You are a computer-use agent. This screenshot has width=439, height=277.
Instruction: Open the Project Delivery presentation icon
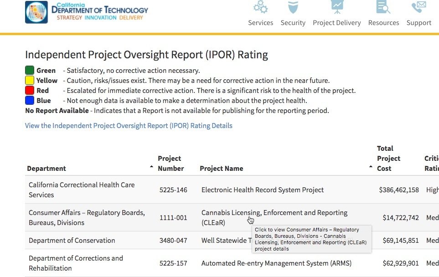tap(337, 7)
